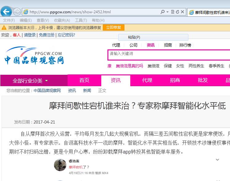230x181 pixels.
Task: Select the 公司 search category tab
Action: 133,45
